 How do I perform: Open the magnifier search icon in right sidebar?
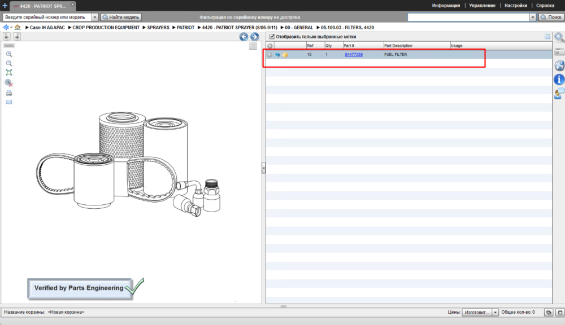(559, 37)
